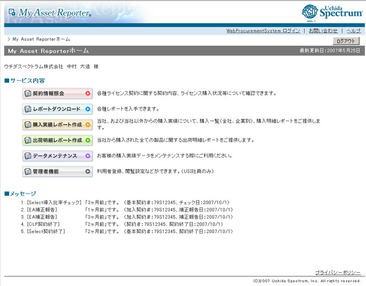
Task: Select the Select導入比率チェック message row
Action: click(x=125, y=202)
